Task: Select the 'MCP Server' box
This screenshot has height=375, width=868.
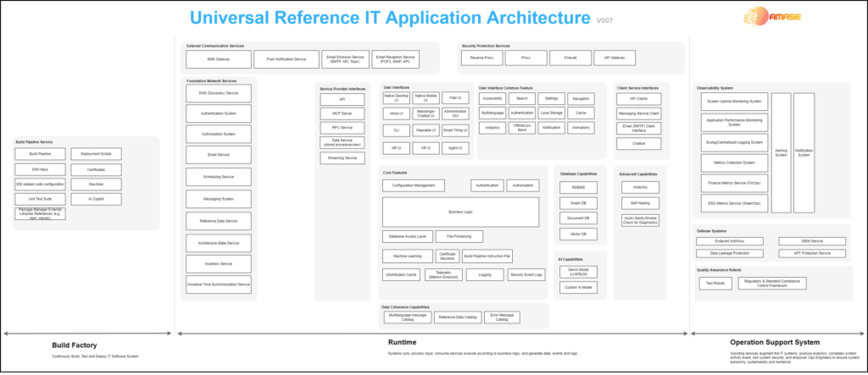Action: click(x=342, y=114)
